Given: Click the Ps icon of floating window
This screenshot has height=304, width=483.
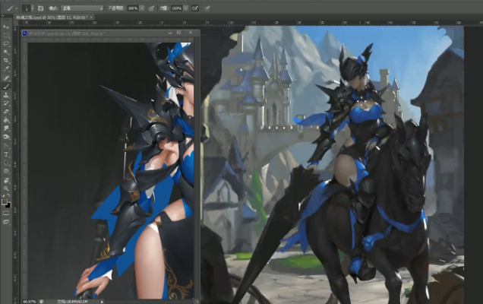Looking at the screenshot, I should [x=25, y=33].
